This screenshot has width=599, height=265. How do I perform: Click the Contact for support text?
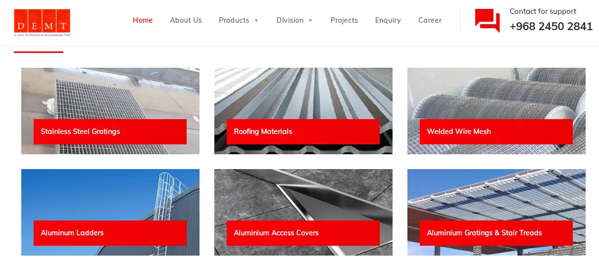coord(543,11)
